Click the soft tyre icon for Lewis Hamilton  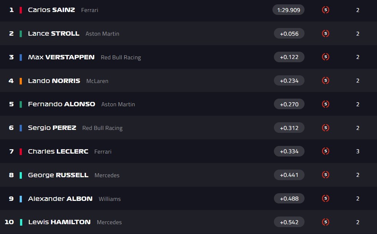tap(326, 222)
